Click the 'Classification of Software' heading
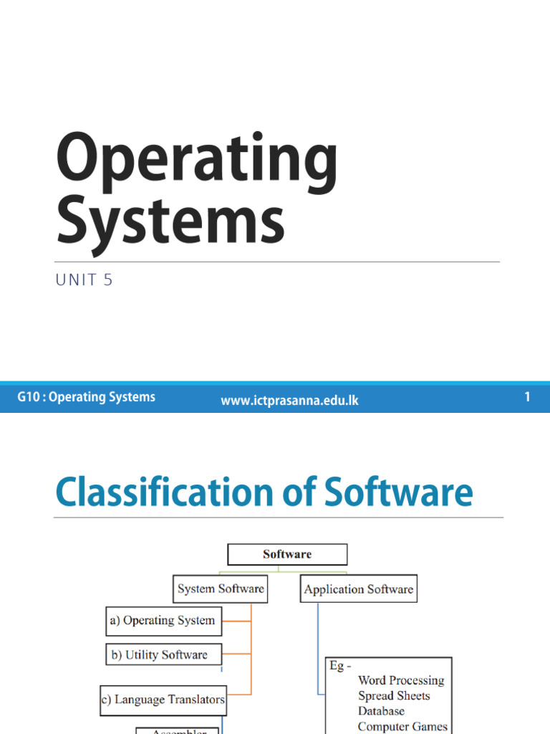 (x=264, y=492)
